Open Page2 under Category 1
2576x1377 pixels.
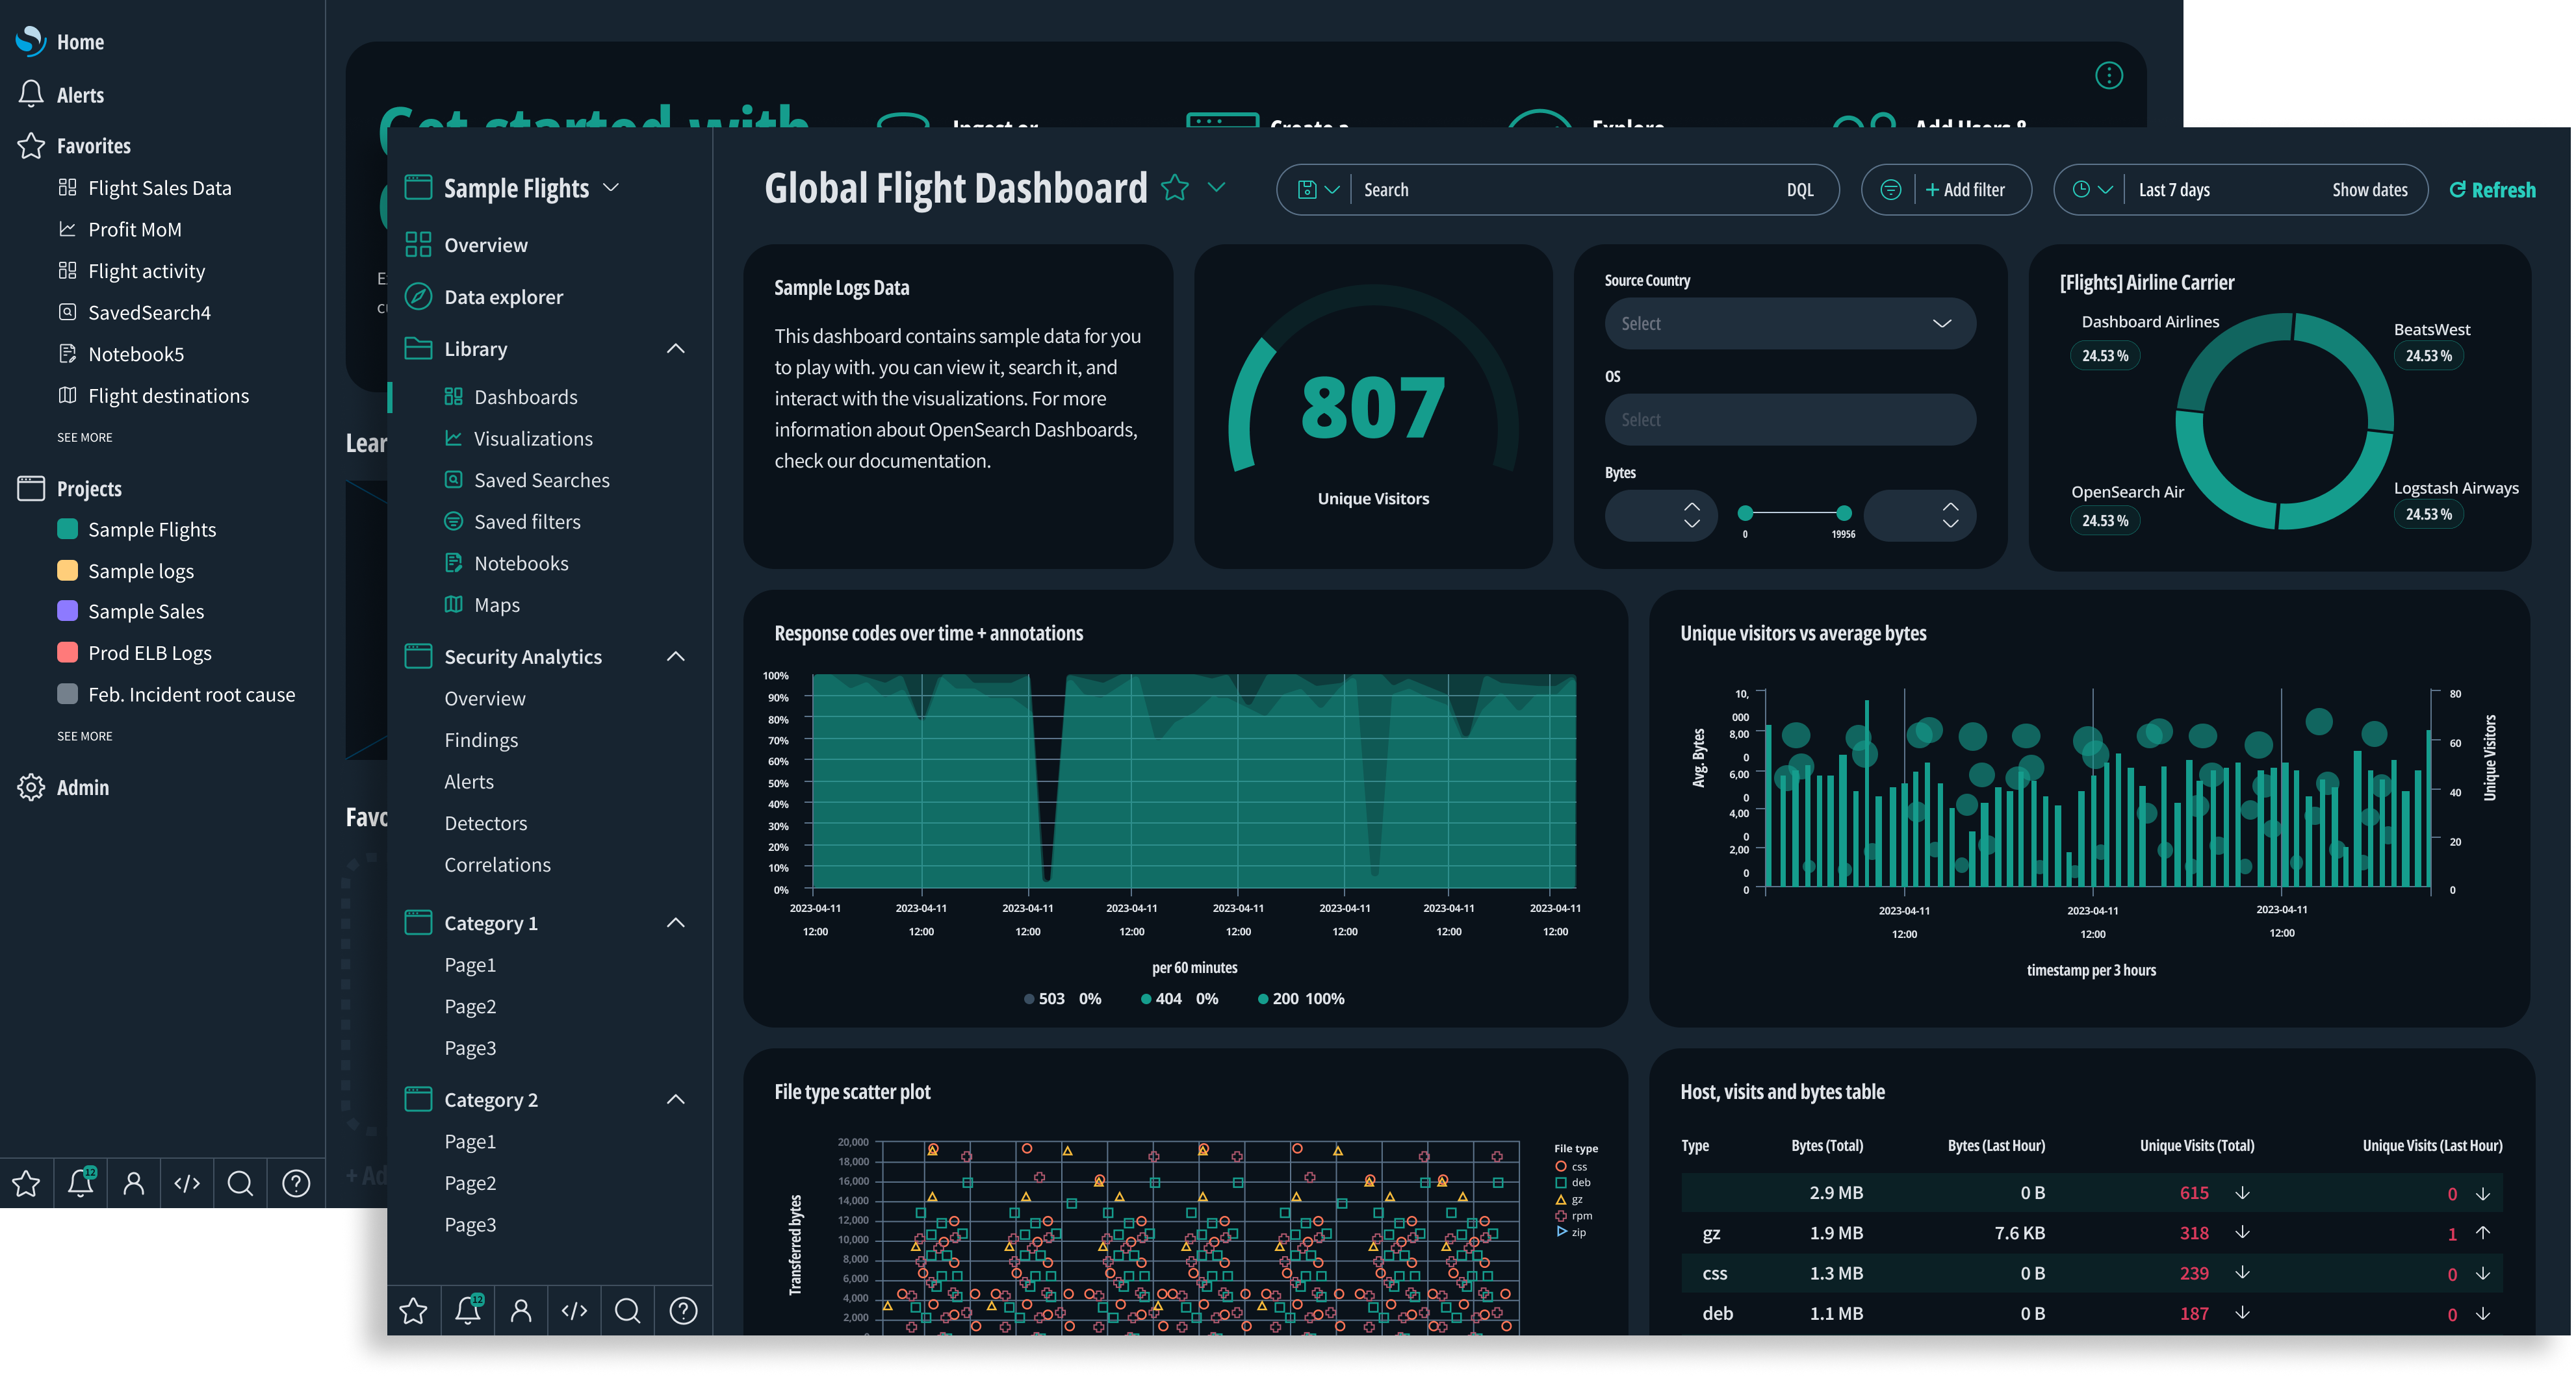(470, 1005)
